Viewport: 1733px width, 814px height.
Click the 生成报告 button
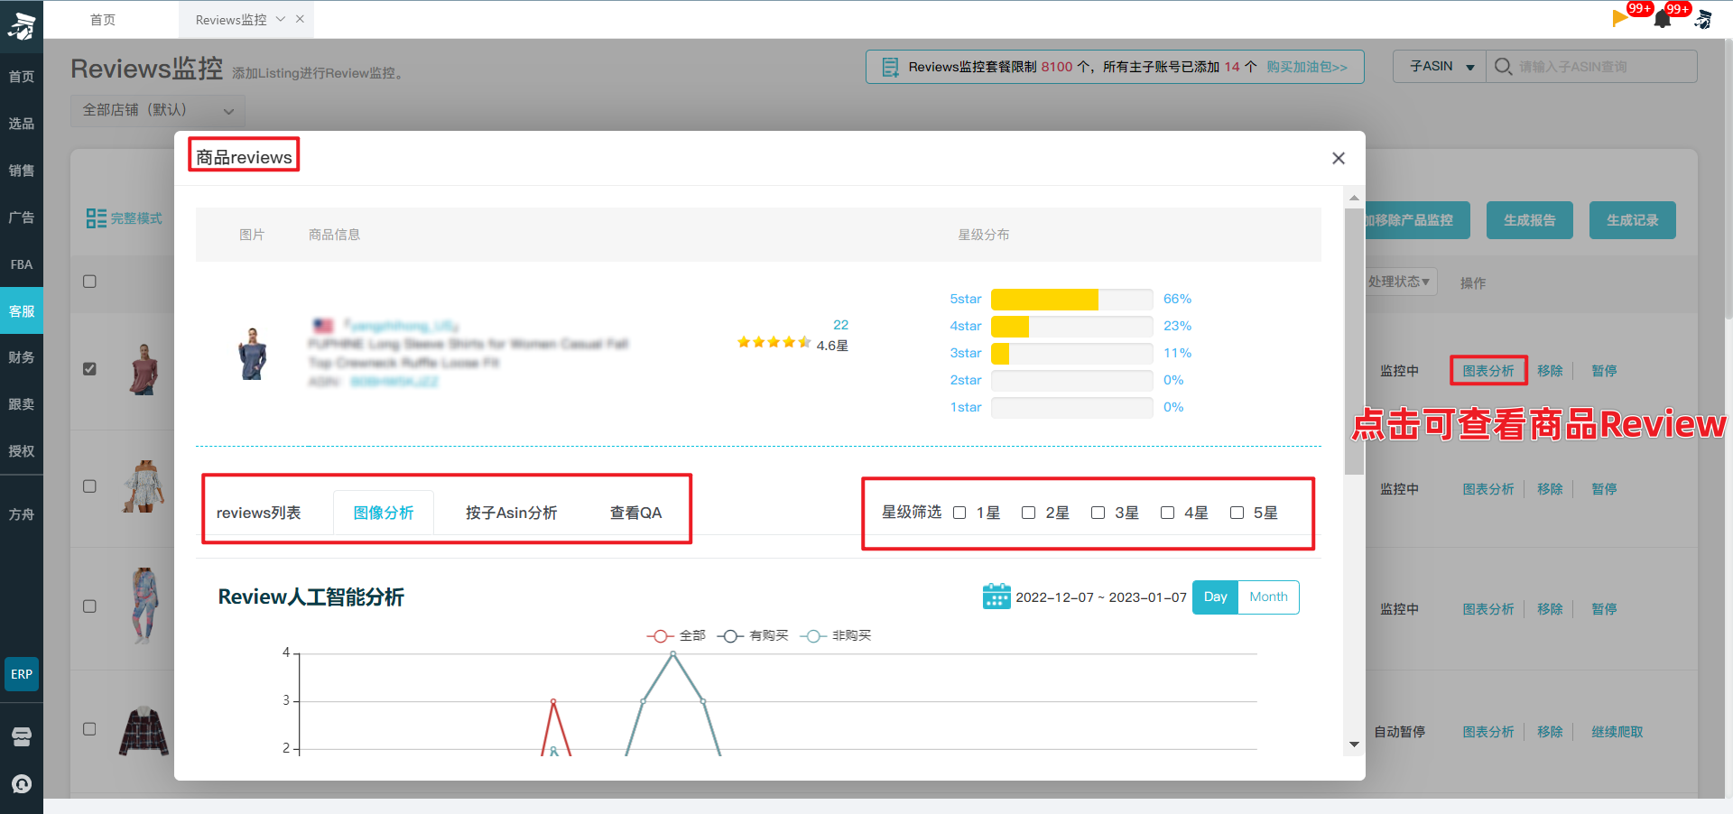pyautogui.click(x=1530, y=220)
